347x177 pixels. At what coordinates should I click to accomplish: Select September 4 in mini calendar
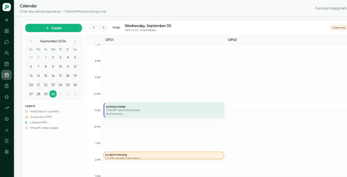(x=68, y=58)
